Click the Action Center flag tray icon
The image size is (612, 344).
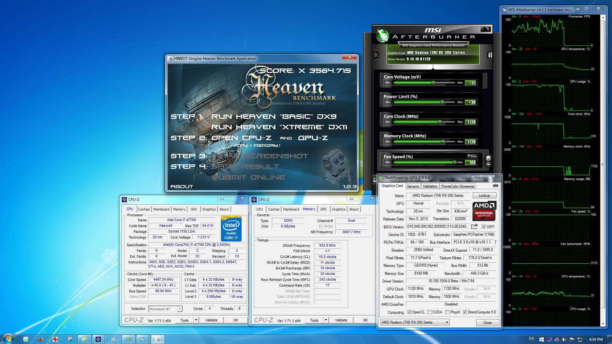pyautogui.click(x=572, y=339)
